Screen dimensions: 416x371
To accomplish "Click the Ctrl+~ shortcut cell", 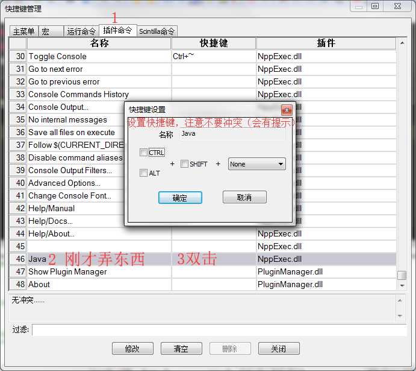I will 214,56.
